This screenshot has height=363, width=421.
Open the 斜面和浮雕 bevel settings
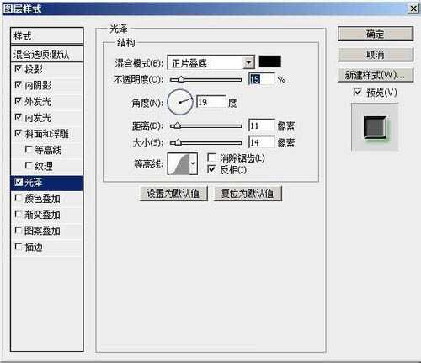coord(46,133)
